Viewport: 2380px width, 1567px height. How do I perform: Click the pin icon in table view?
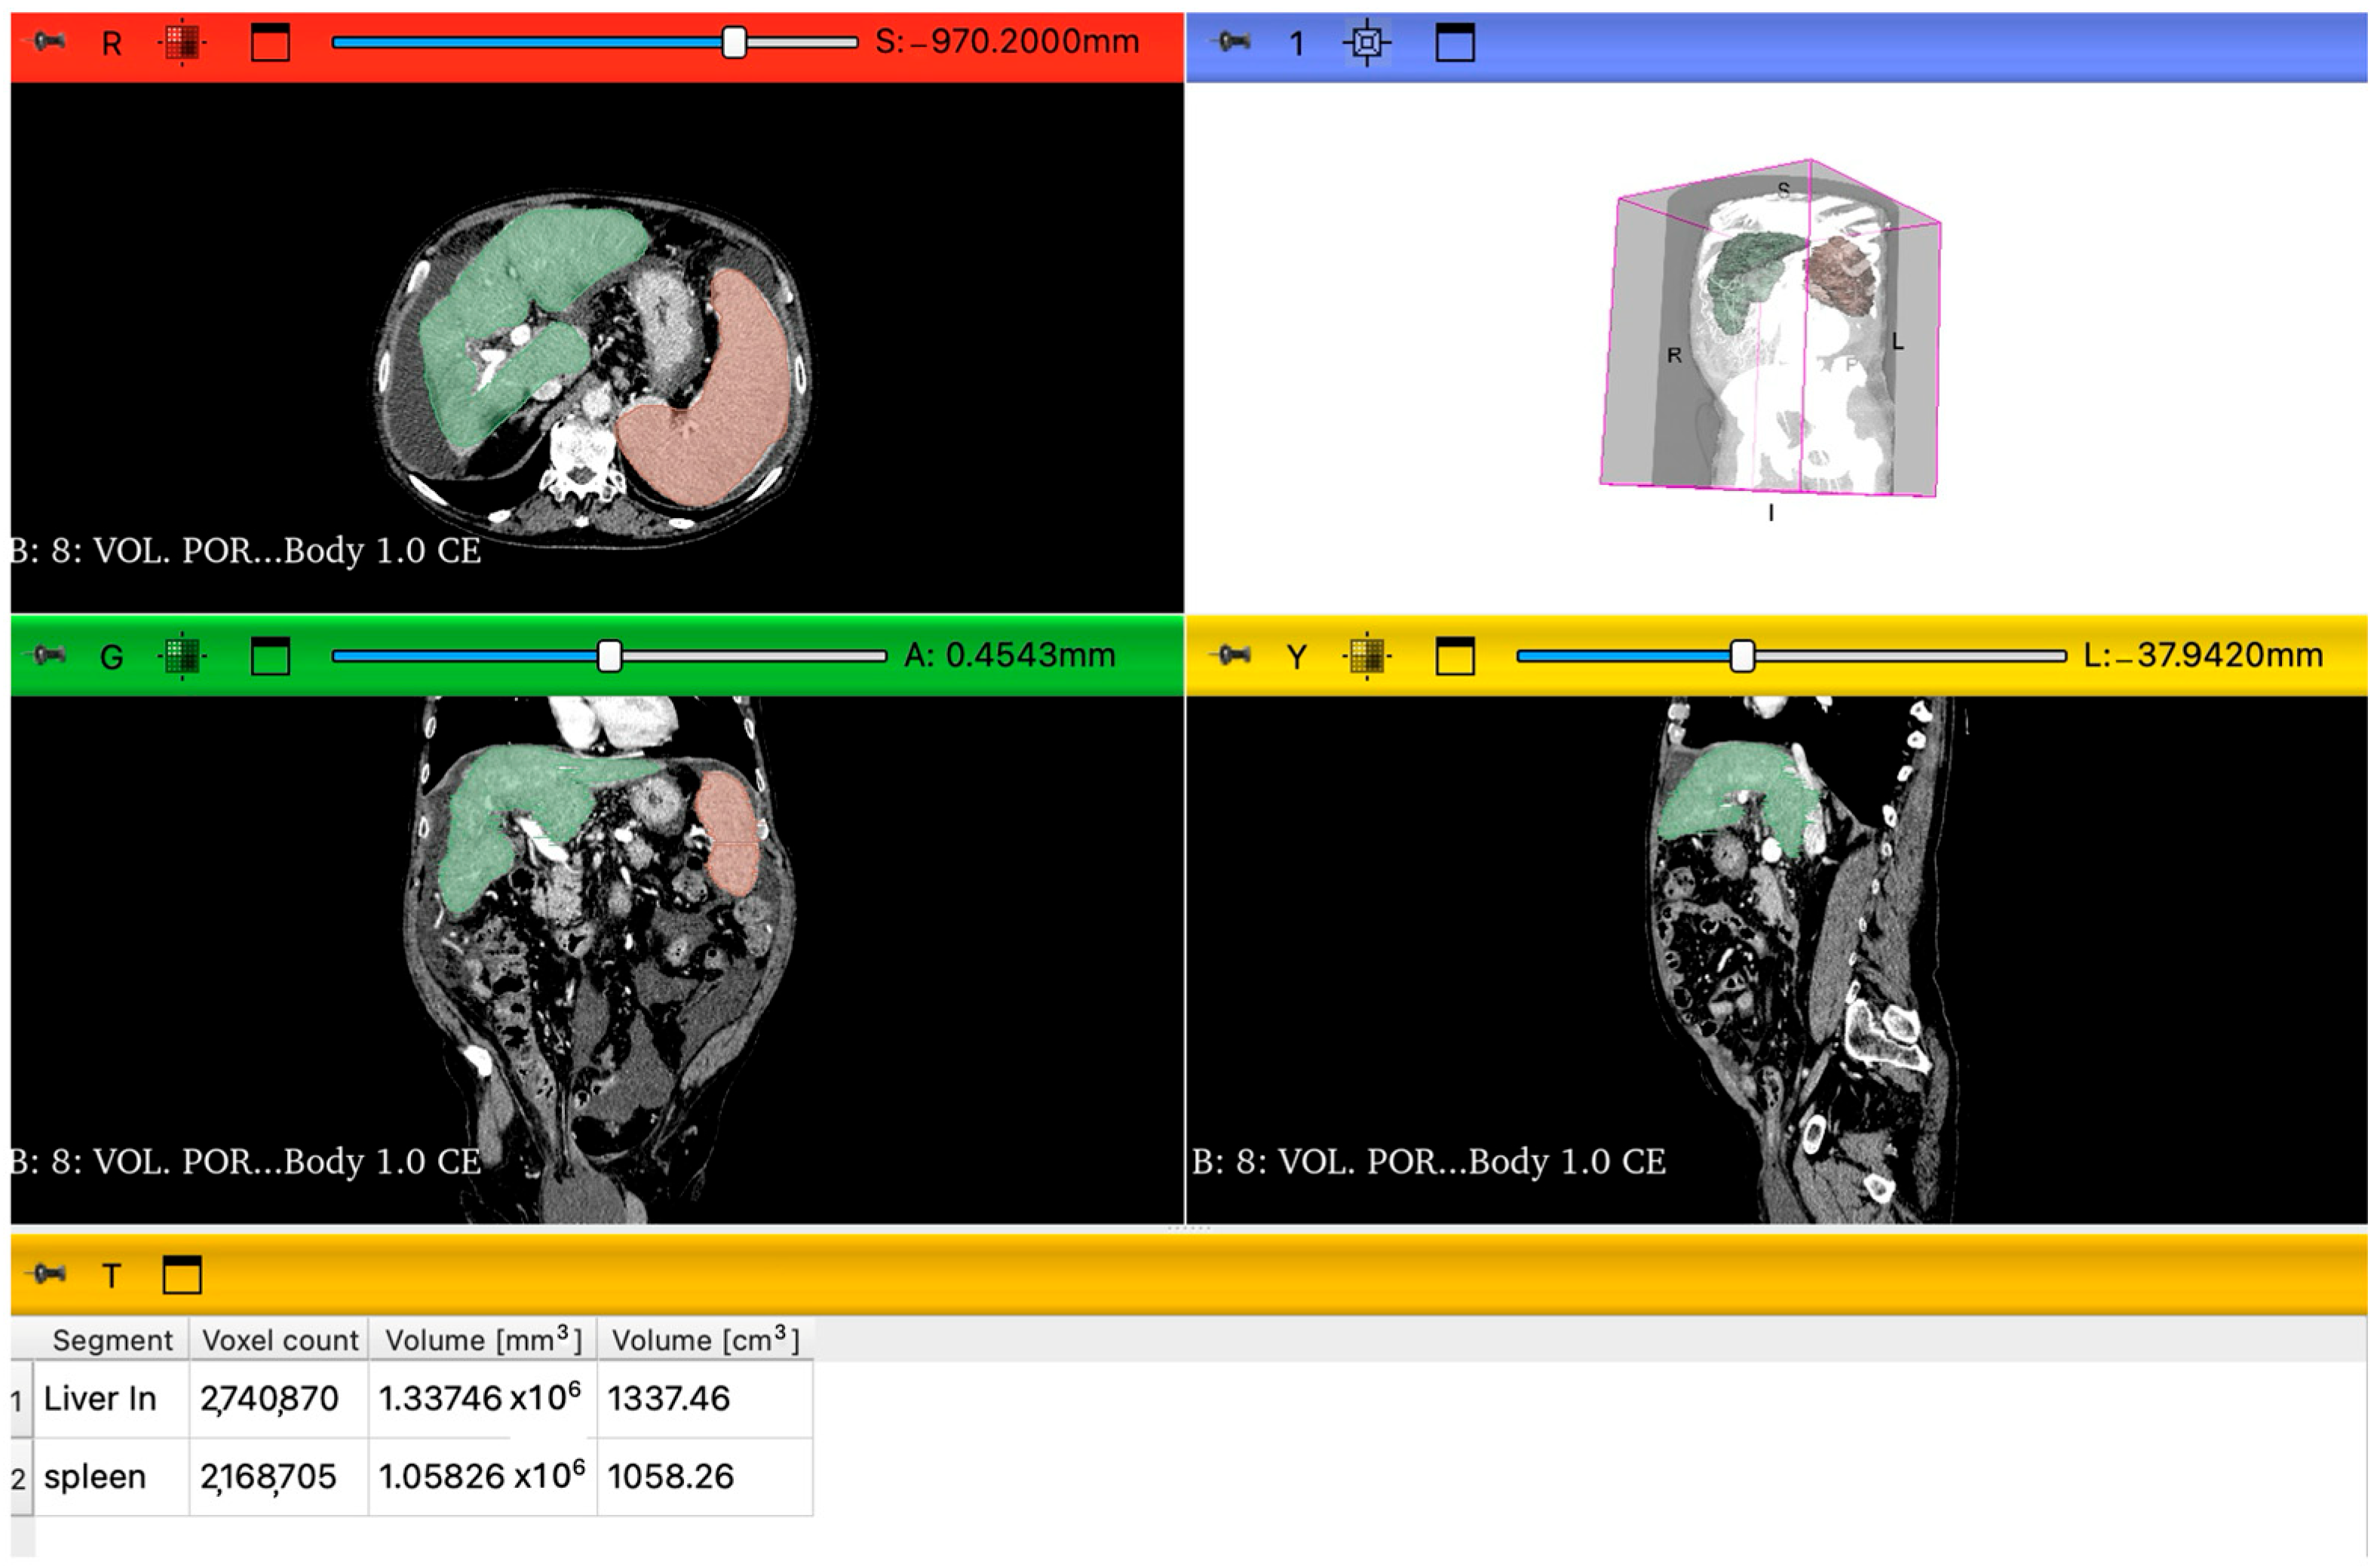click(47, 1274)
